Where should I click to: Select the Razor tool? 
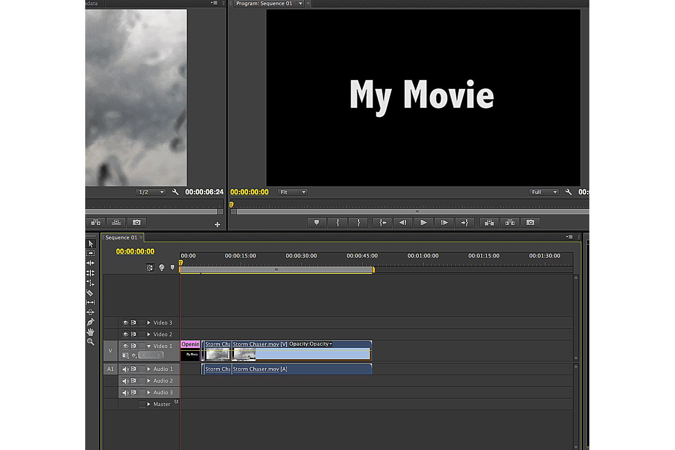click(x=90, y=293)
